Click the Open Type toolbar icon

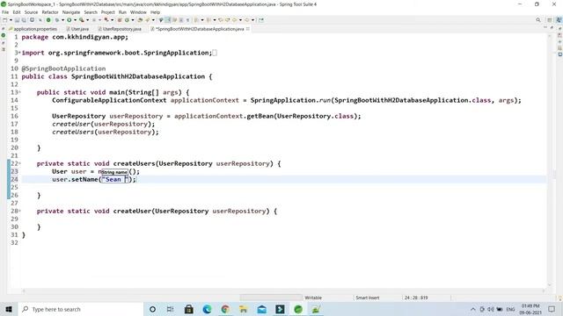click(141, 20)
